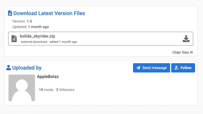Click the add-user icon in the Follow button

176,68
